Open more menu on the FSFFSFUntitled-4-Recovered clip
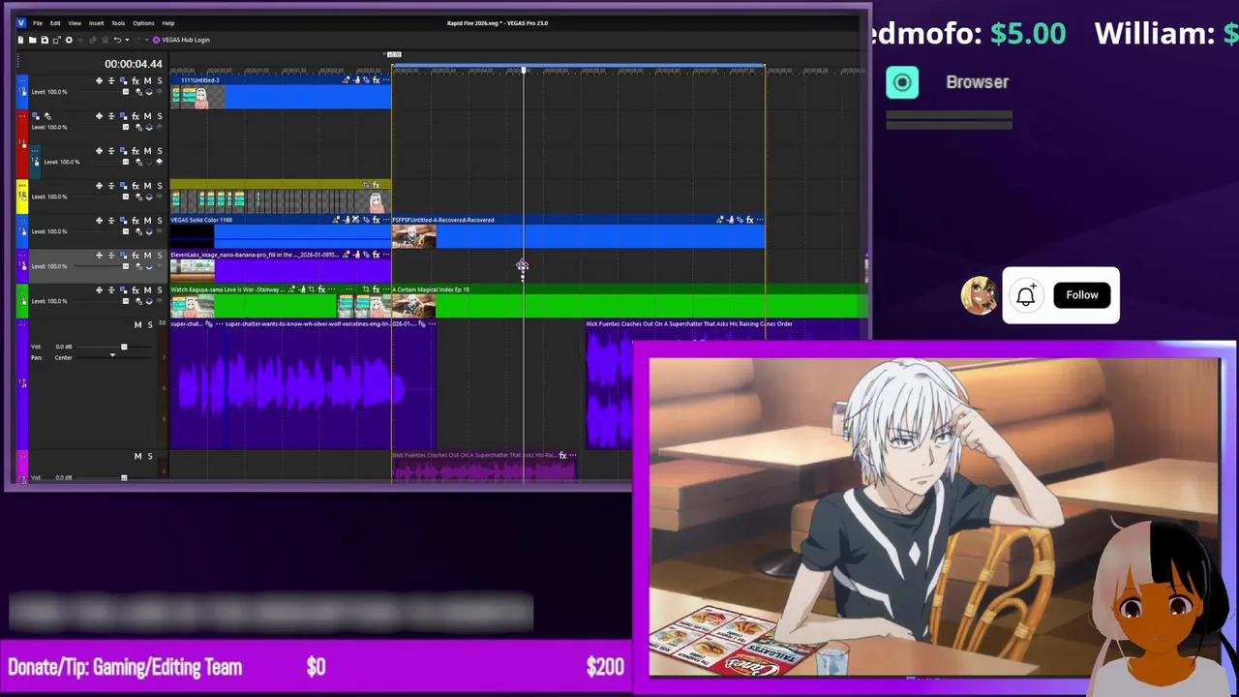The width and height of the screenshot is (1239, 697). 760,220
